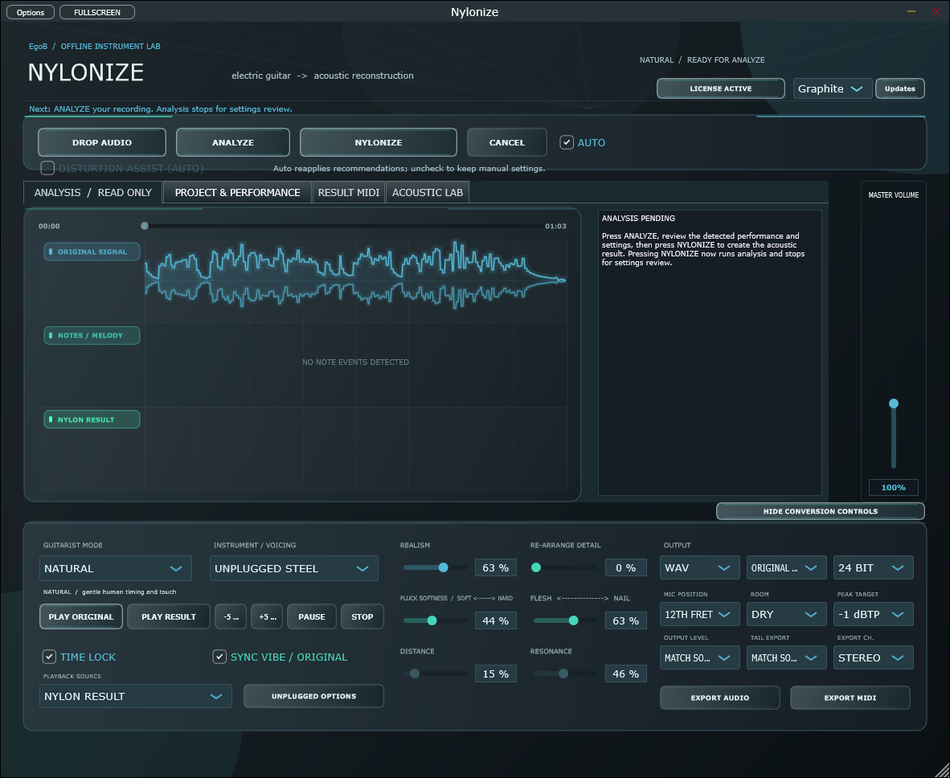
Task: Start analysis with the ANALYZE button
Action: (232, 142)
